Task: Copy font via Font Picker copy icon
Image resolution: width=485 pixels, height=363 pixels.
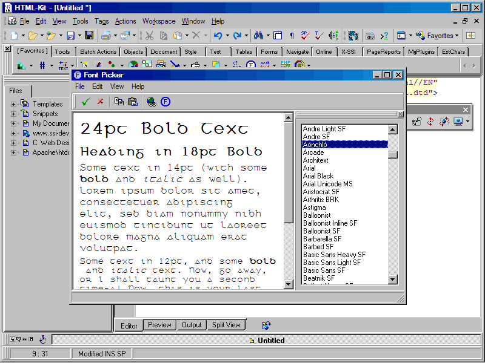Action: click(x=119, y=102)
